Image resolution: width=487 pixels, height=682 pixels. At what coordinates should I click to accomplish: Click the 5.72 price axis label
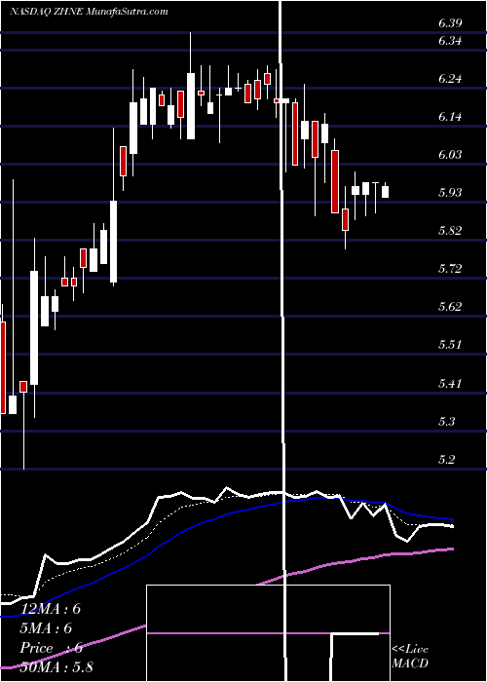tap(450, 268)
